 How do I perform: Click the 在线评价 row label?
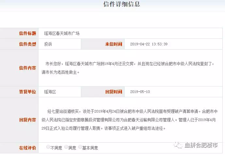click(x=27, y=148)
